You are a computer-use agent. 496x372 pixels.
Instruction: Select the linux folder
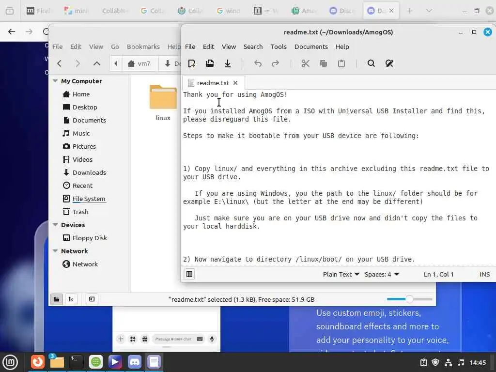163,103
